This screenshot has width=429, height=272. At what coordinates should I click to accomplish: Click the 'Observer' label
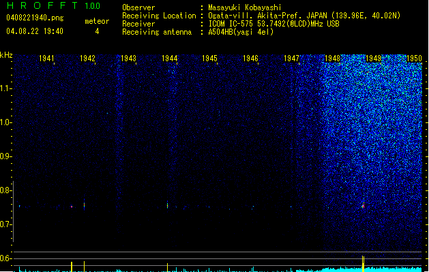tap(138, 7)
